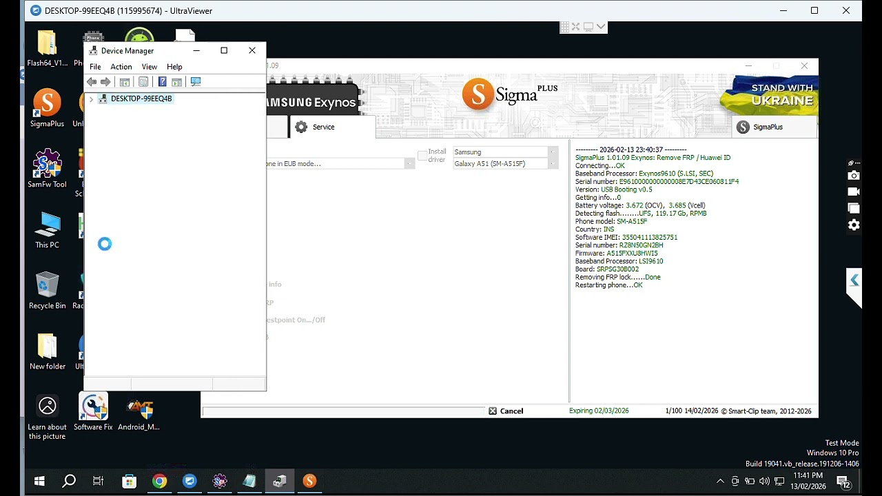This screenshot has width=882, height=496.
Task: Switch to Device Manager on the taskbar
Action: pos(280,481)
